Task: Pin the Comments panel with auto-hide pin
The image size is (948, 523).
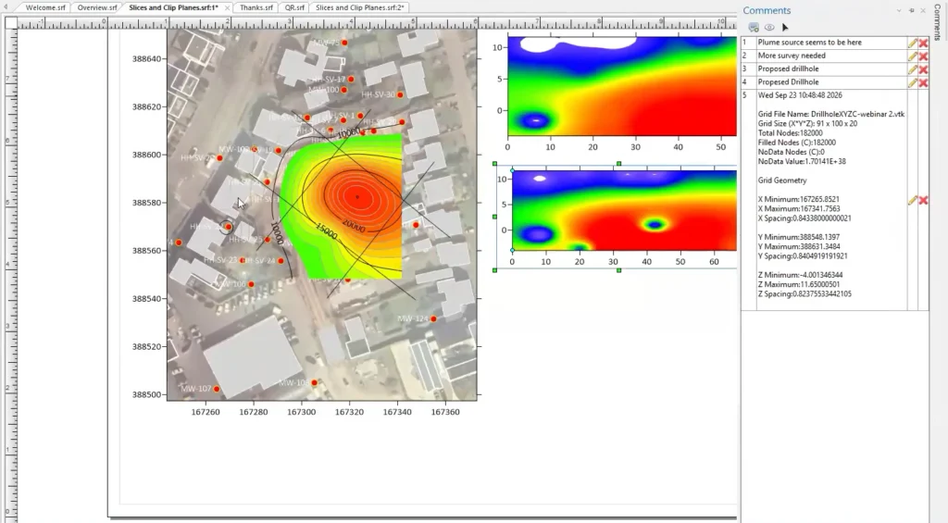Action: (911, 10)
